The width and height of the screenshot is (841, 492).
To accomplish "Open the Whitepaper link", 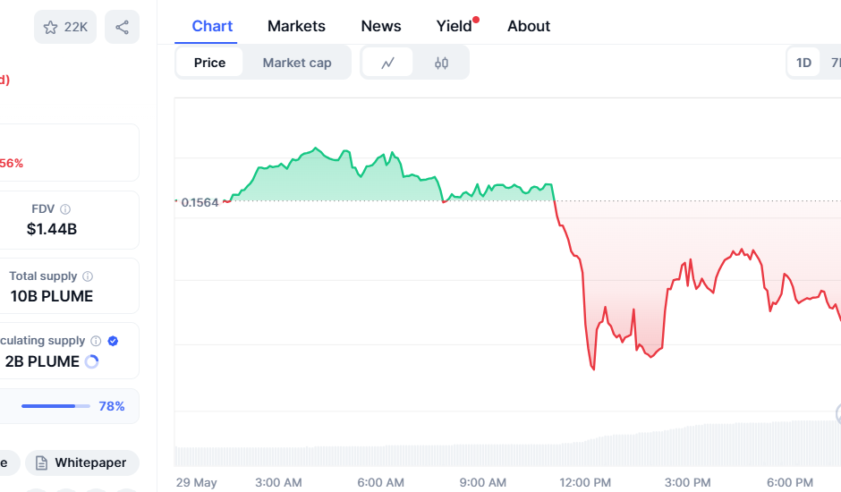I will pos(82,462).
